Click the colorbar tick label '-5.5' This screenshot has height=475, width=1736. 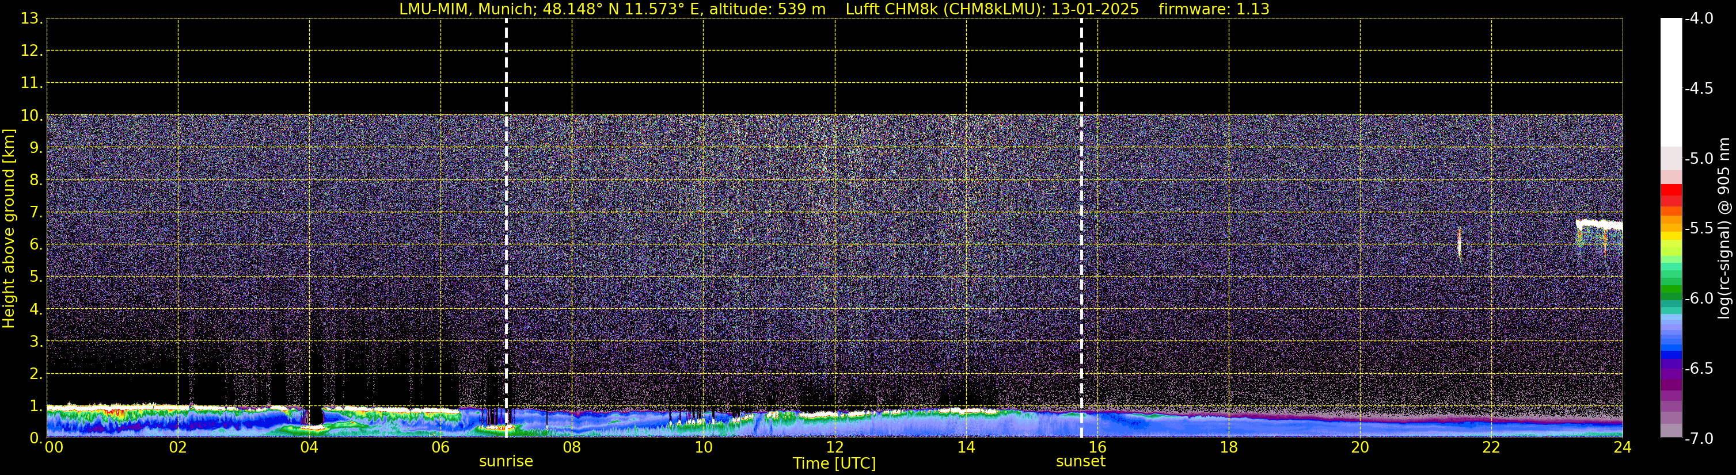tap(1699, 229)
